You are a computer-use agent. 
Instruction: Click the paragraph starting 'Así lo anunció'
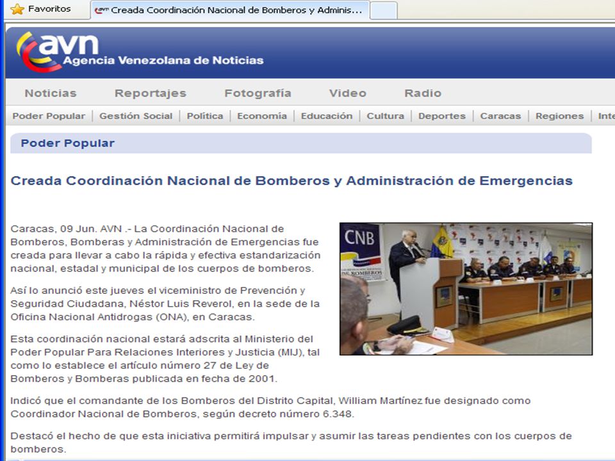click(x=165, y=303)
